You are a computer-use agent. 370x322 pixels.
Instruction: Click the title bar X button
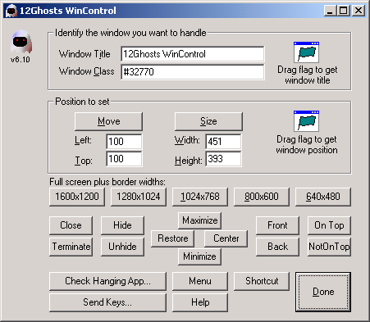click(x=359, y=11)
